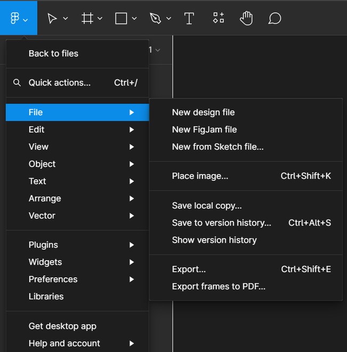
Task: Open Libraries from the main menu
Action: click(x=46, y=297)
